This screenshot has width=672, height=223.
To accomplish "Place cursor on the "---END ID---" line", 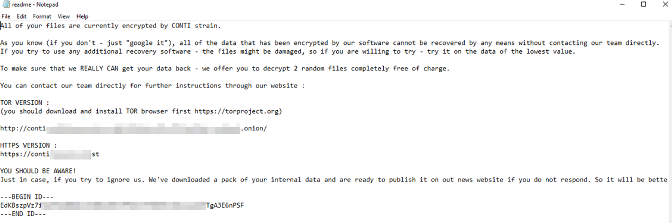I will click(x=23, y=214).
